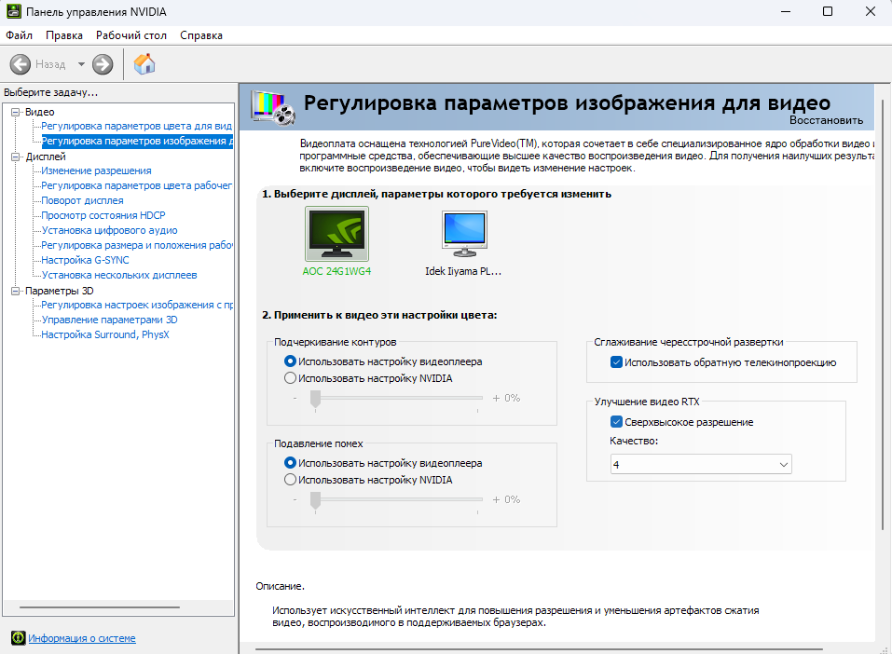Image resolution: width=892 pixels, height=654 pixels.
Task: Toggle Сверхвысокое разрешение checkbox
Action: 616,422
